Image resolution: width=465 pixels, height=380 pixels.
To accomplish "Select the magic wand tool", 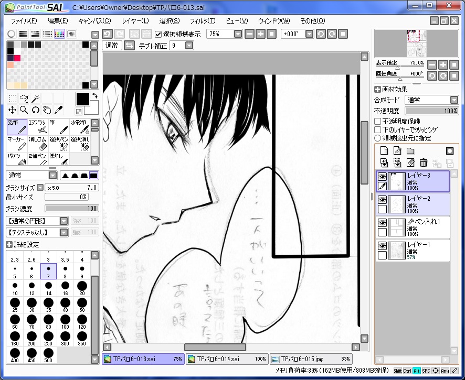I will point(35,98).
